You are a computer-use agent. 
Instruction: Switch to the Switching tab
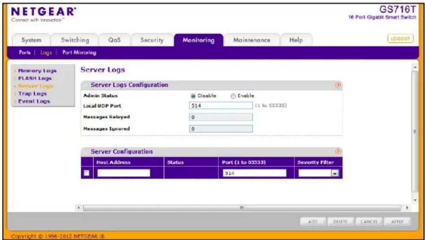tap(75, 40)
